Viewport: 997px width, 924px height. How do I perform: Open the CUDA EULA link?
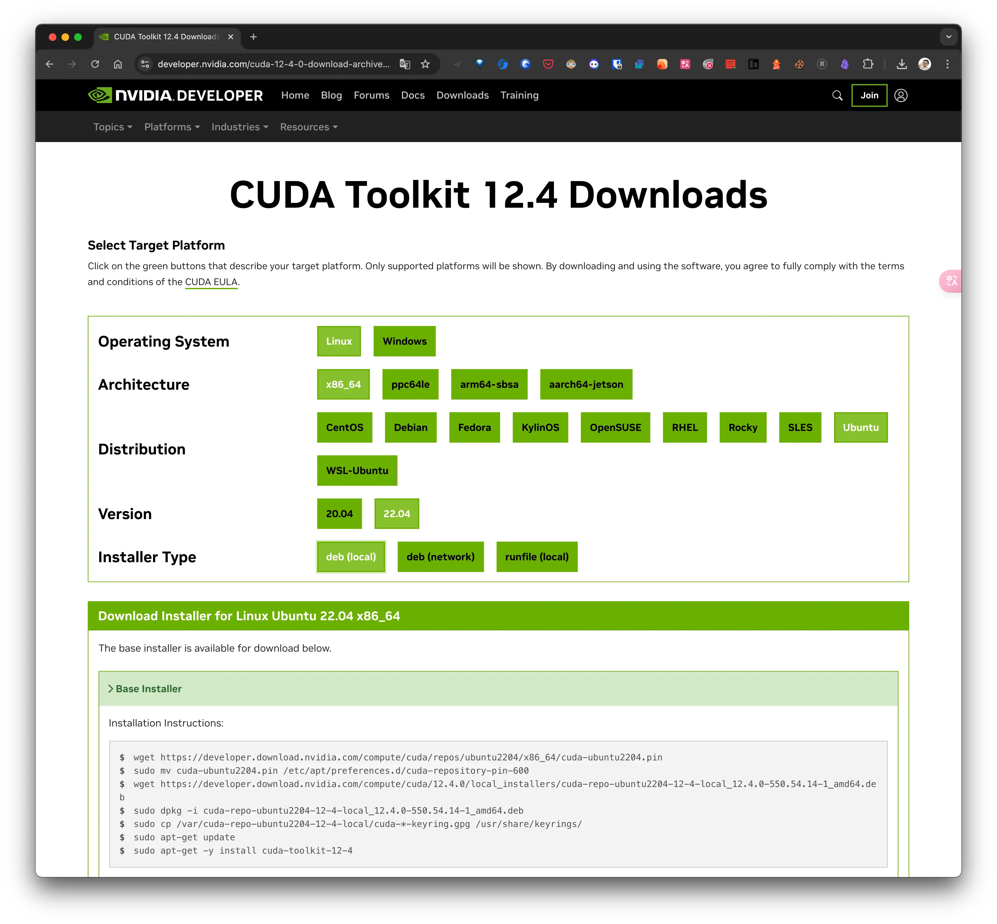tap(211, 282)
